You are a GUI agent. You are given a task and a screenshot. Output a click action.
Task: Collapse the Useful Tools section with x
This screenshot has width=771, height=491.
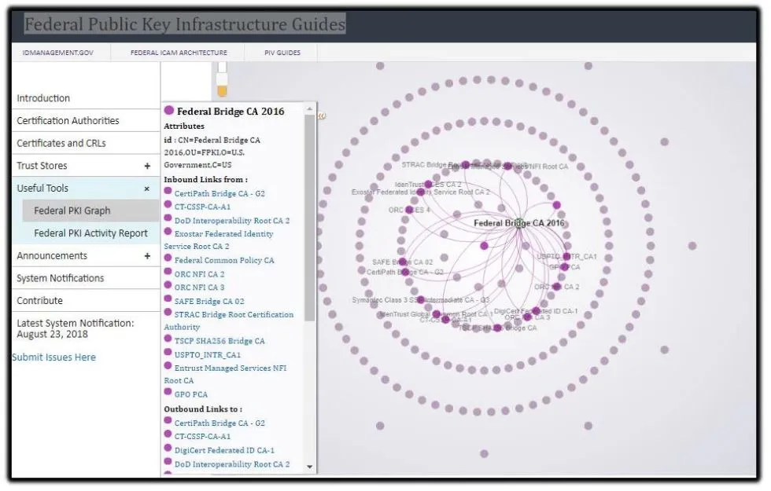coord(146,189)
